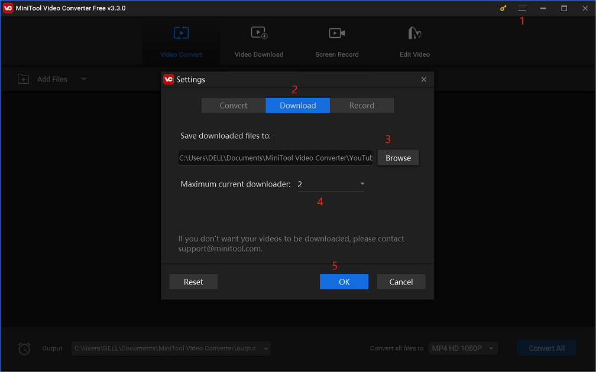Click the Add Files folder icon
Screen dimensions: 596x372
click(x=23, y=79)
